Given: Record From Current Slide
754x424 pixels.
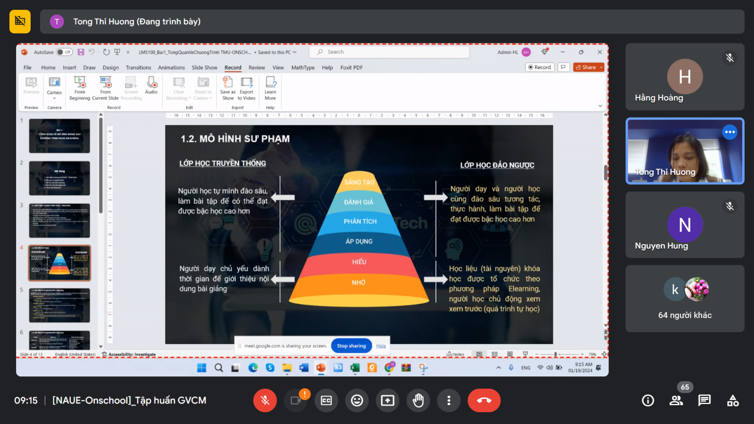Looking at the screenshot, I should click(106, 89).
